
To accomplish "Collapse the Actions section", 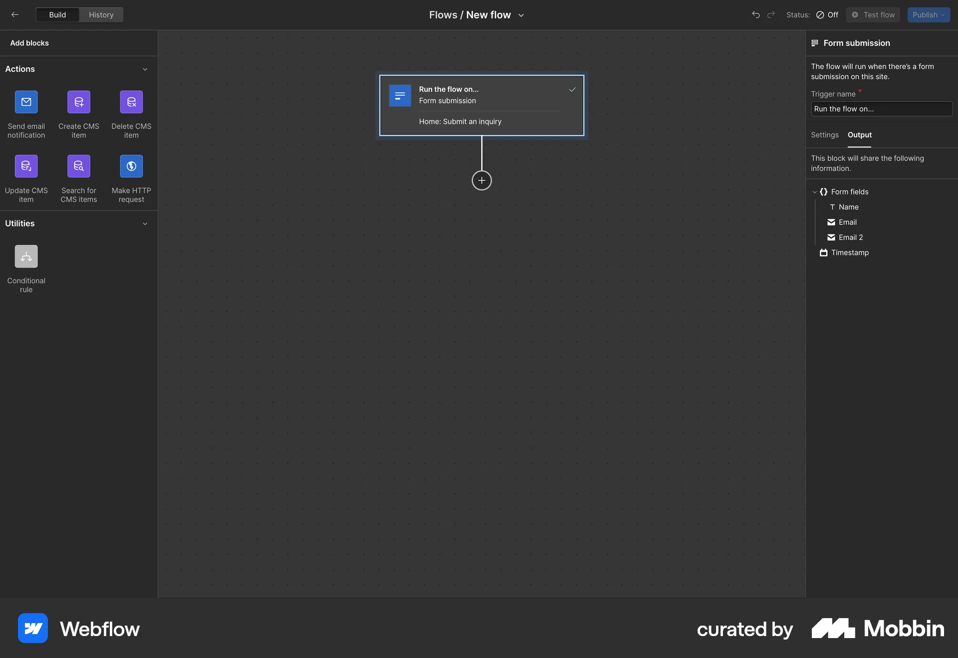I will pos(145,69).
